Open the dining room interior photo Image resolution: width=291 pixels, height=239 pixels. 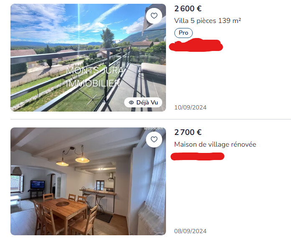click(x=88, y=181)
